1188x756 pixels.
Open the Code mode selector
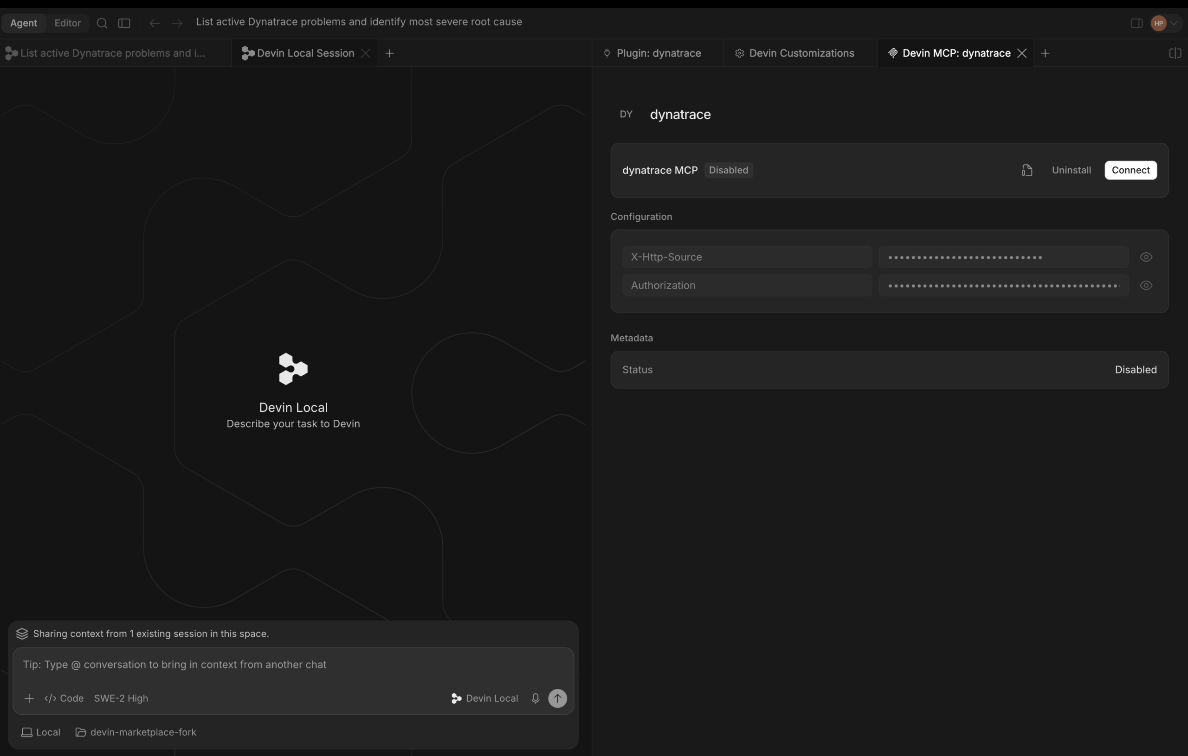64,698
